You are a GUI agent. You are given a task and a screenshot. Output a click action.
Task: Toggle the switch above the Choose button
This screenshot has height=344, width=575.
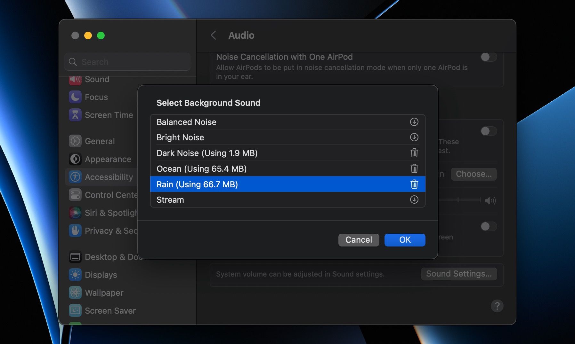[488, 131]
